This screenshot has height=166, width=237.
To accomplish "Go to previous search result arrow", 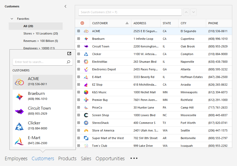I will click(186, 12).
